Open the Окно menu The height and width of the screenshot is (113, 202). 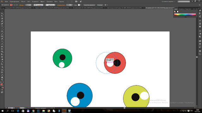[x=56, y=2]
